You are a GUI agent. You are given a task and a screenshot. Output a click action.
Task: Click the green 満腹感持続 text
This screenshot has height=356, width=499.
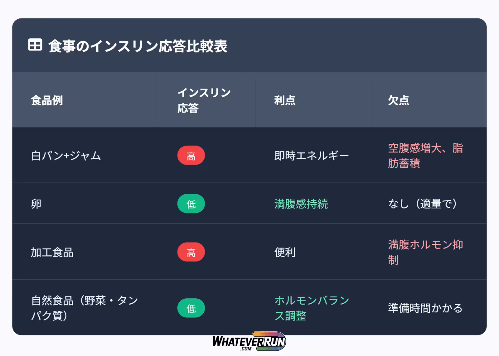(301, 204)
